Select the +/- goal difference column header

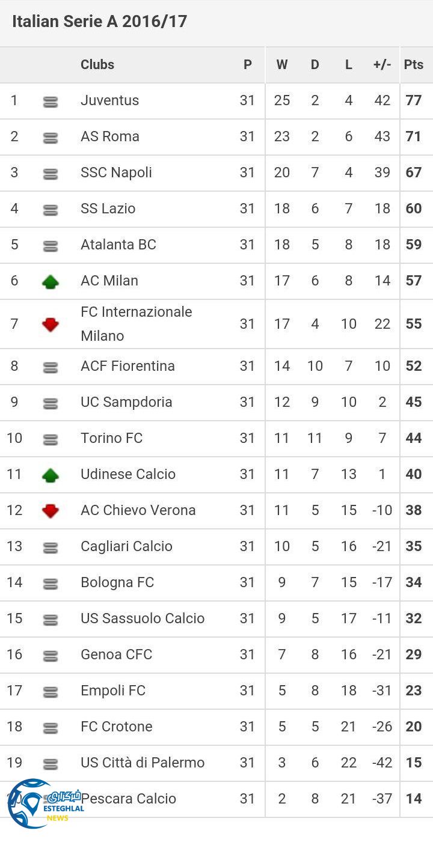382,64
